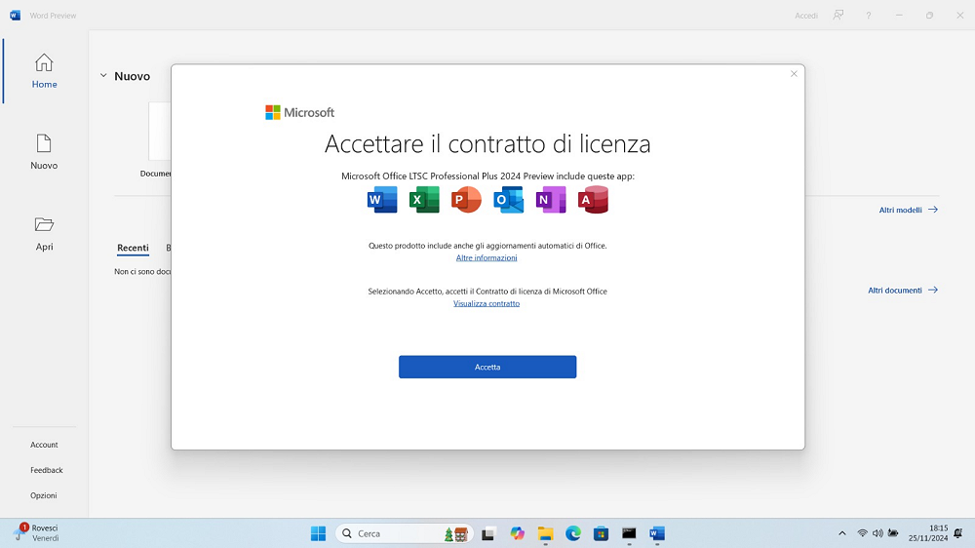Open Microsoft Edge from the taskbar
975x548 pixels.
(x=573, y=533)
